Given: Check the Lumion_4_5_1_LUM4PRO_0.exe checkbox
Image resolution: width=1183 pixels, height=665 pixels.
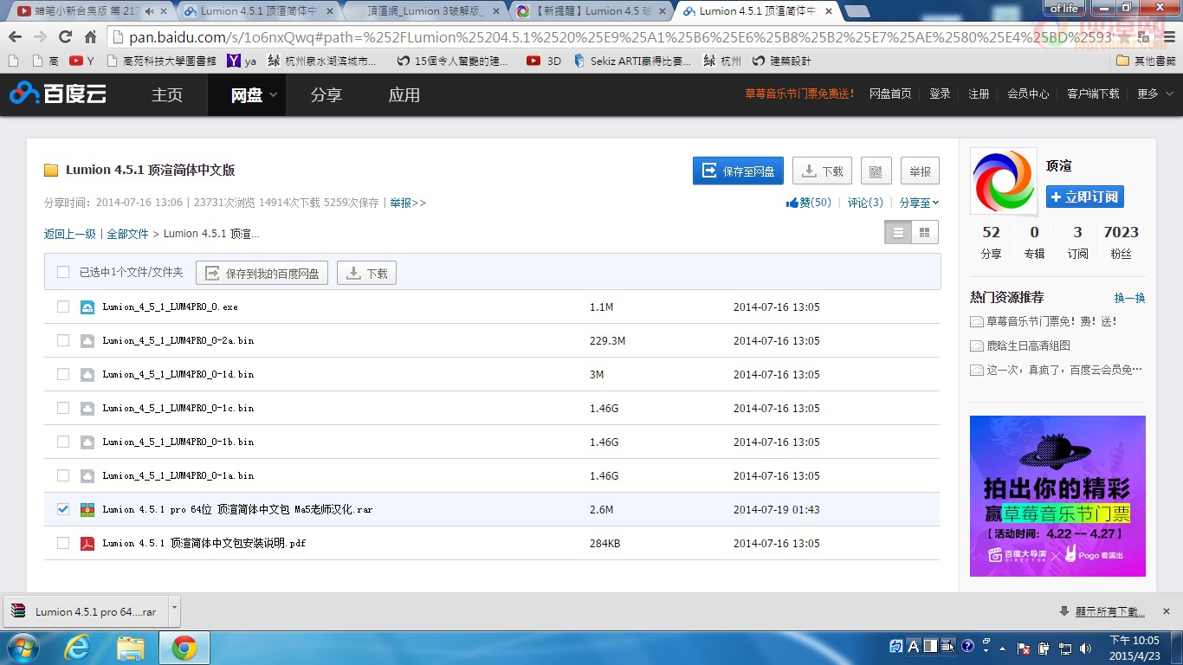Looking at the screenshot, I should (x=63, y=307).
